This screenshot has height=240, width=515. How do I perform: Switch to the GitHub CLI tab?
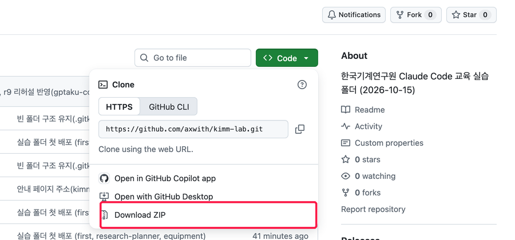coord(169,106)
